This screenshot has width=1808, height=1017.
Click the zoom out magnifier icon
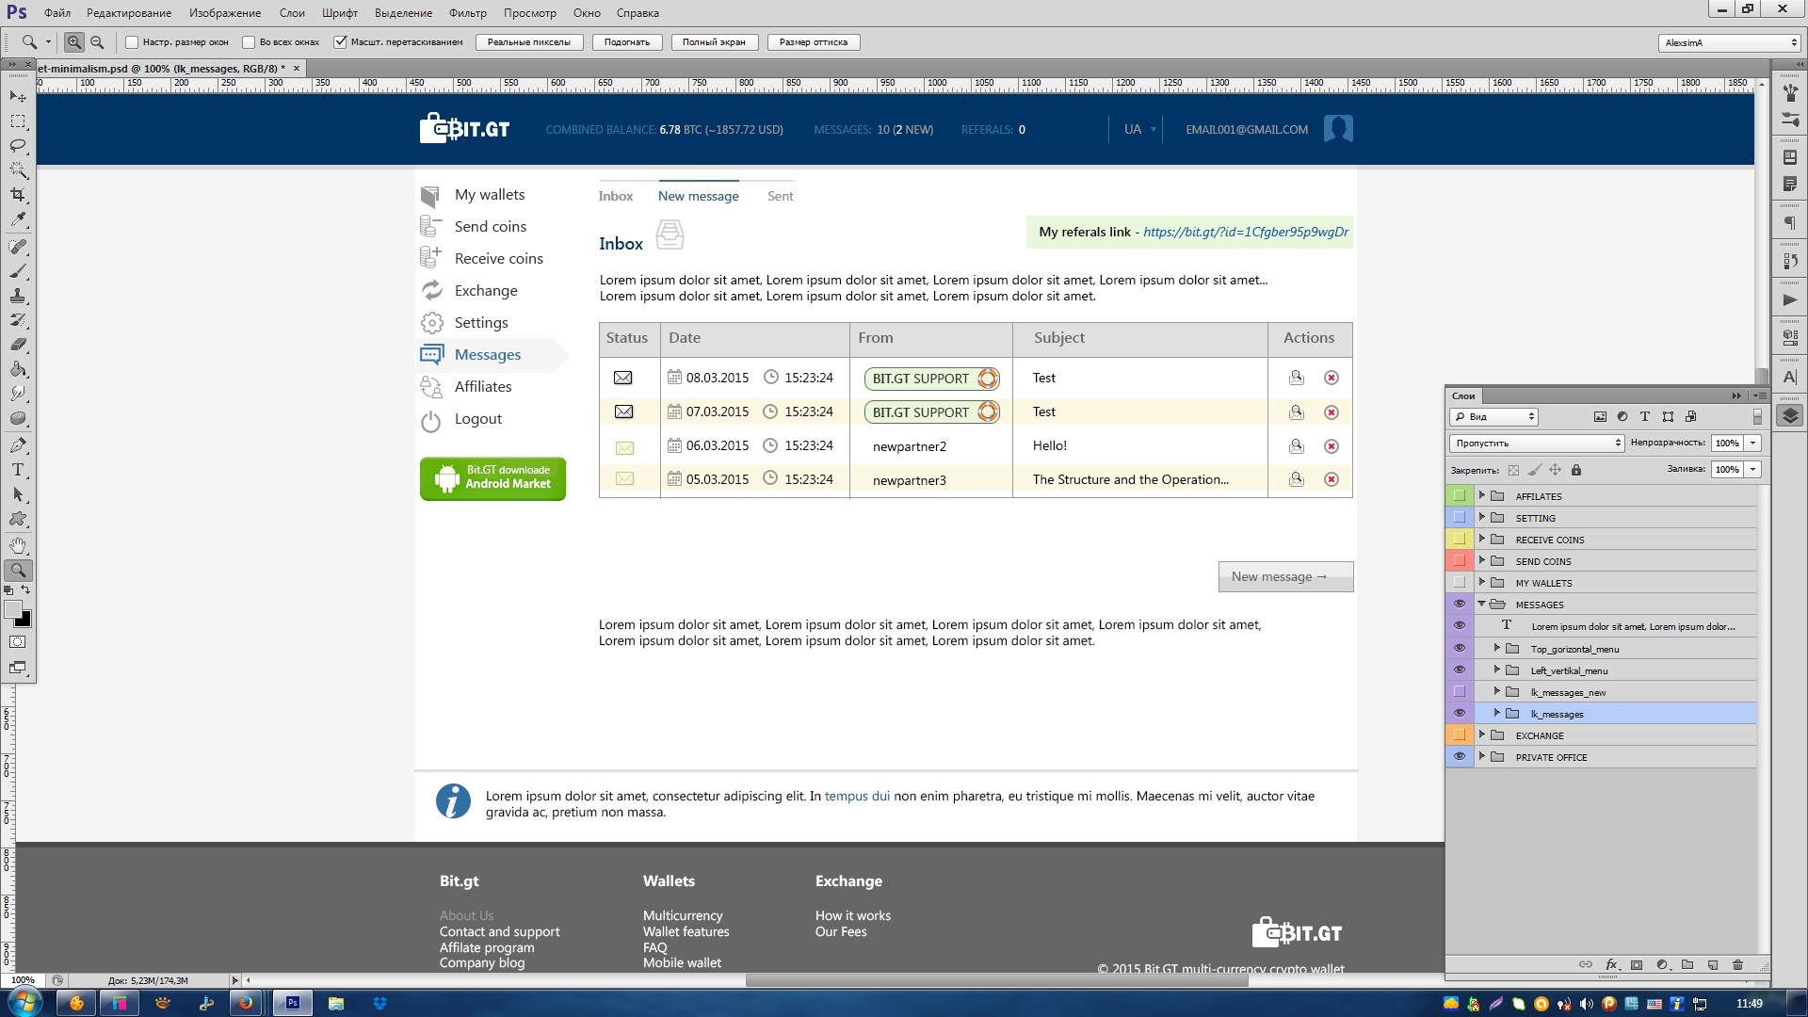point(97,42)
